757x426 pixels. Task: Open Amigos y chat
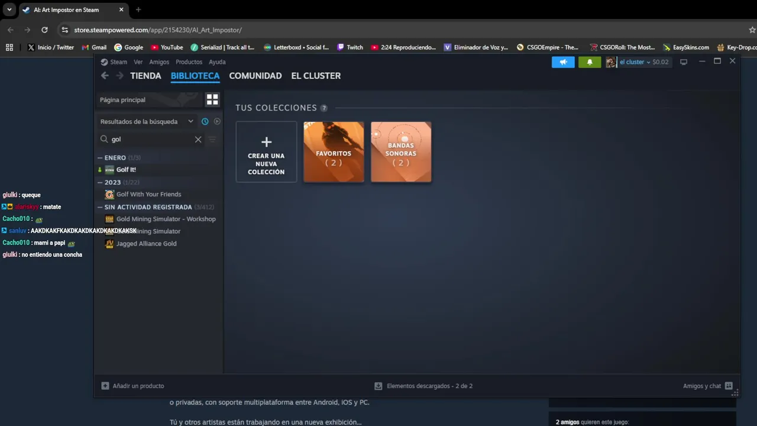pos(708,386)
